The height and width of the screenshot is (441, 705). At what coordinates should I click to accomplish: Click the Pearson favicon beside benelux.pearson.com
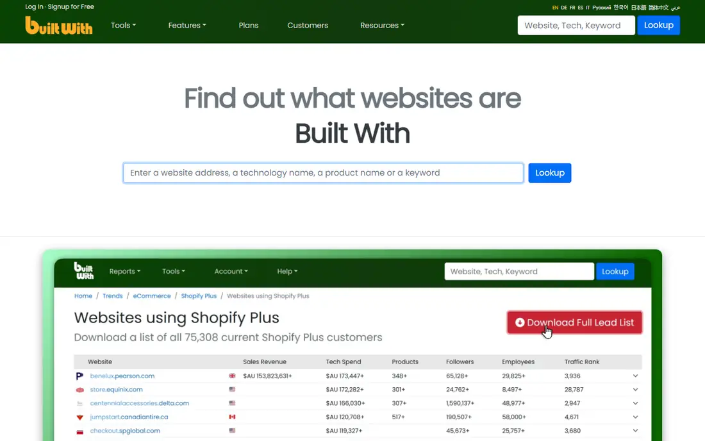(x=79, y=376)
